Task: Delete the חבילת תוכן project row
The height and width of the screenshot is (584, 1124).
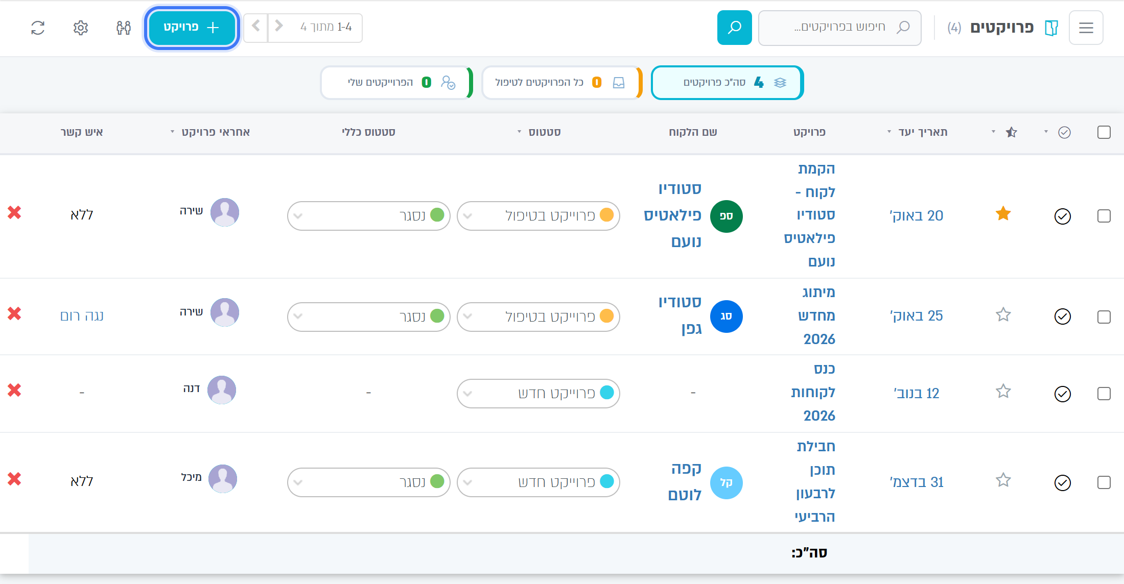Action: point(14,479)
